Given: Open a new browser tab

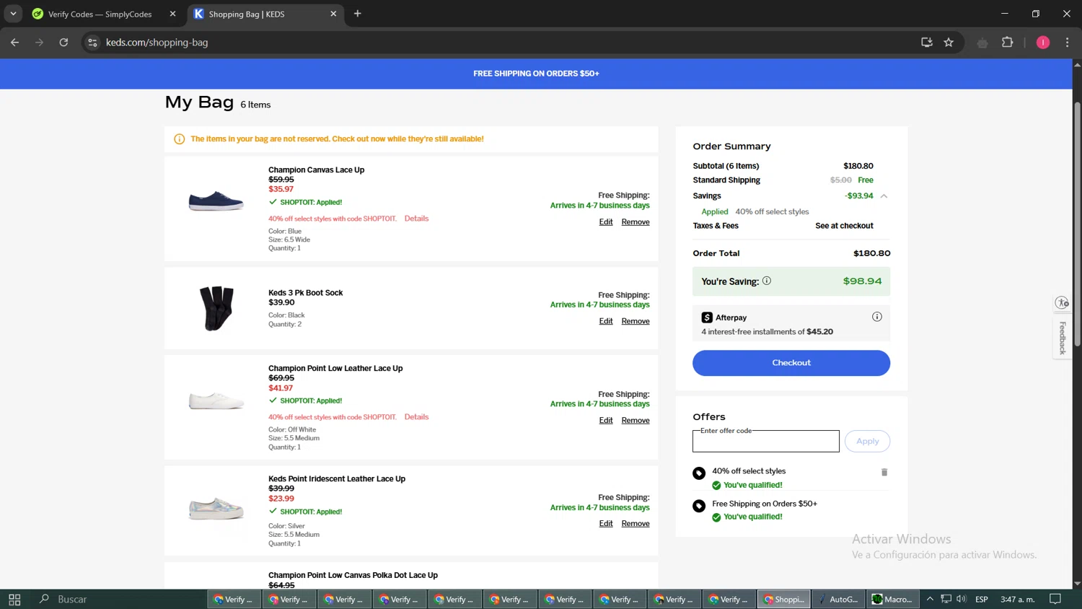Looking at the screenshot, I should pyautogui.click(x=357, y=14).
